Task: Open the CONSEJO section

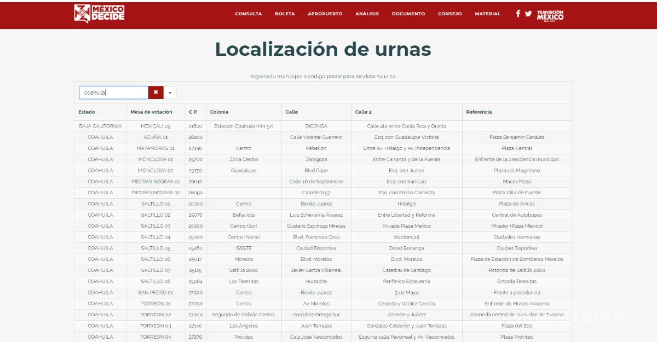Action: click(x=449, y=14)
